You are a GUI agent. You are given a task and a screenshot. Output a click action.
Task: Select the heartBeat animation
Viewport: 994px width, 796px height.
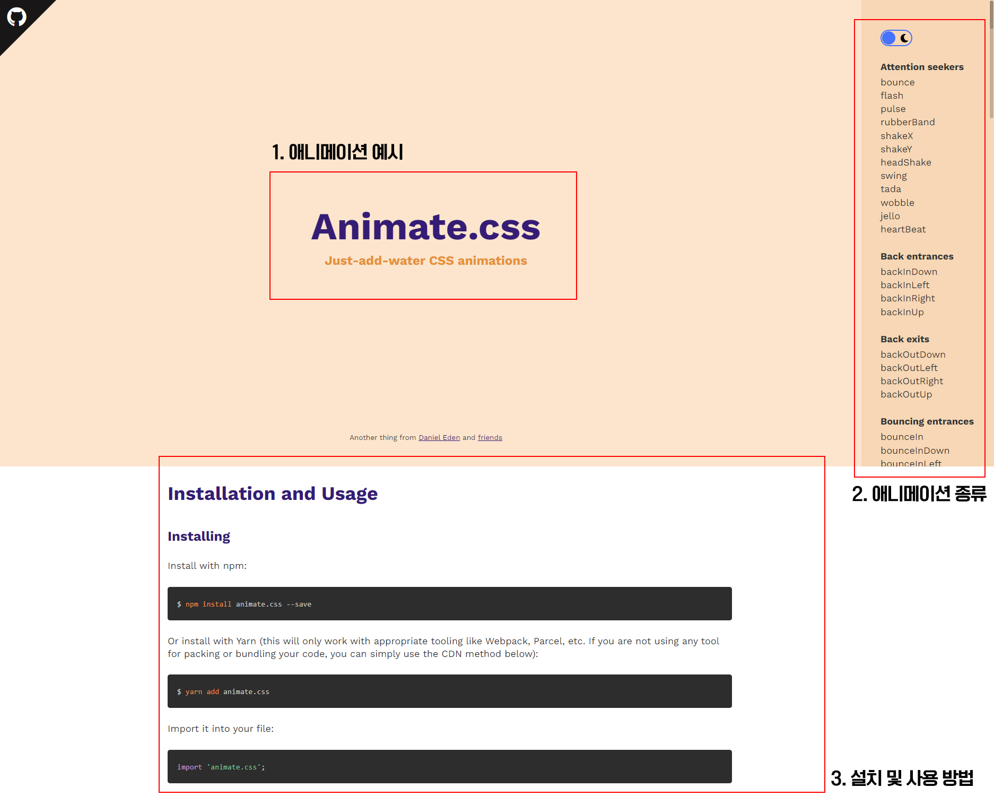[903, 229]
